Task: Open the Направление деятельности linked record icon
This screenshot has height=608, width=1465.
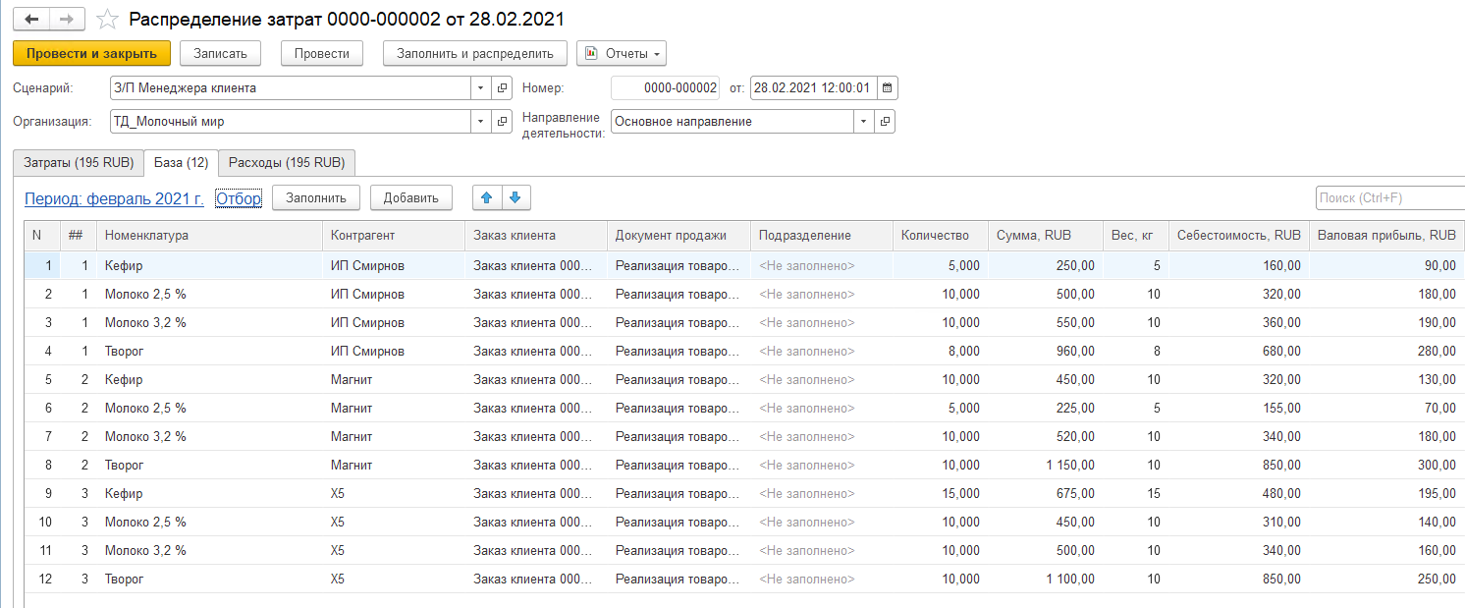Action: coord(885,122)
